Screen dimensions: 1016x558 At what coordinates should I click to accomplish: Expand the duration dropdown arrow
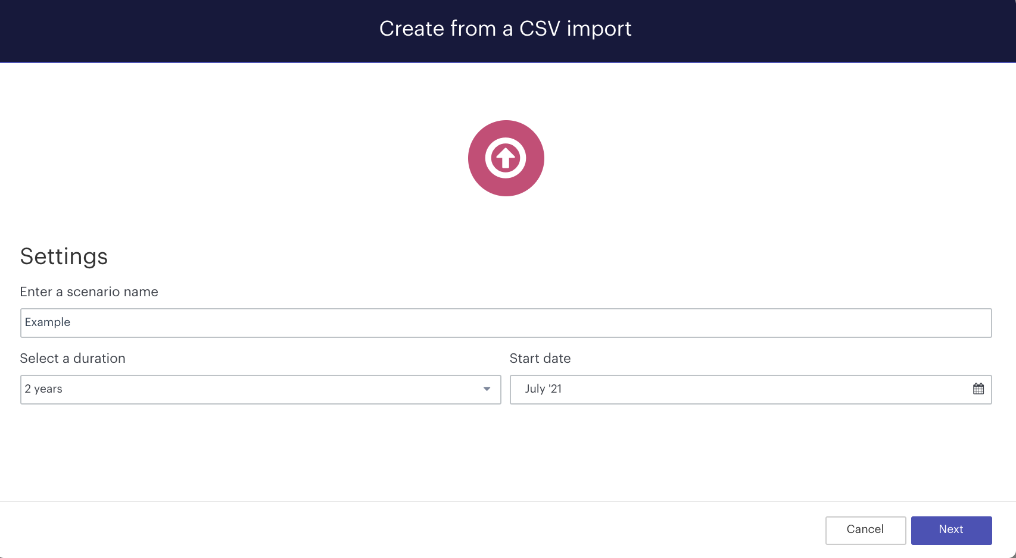coord(487,389)
